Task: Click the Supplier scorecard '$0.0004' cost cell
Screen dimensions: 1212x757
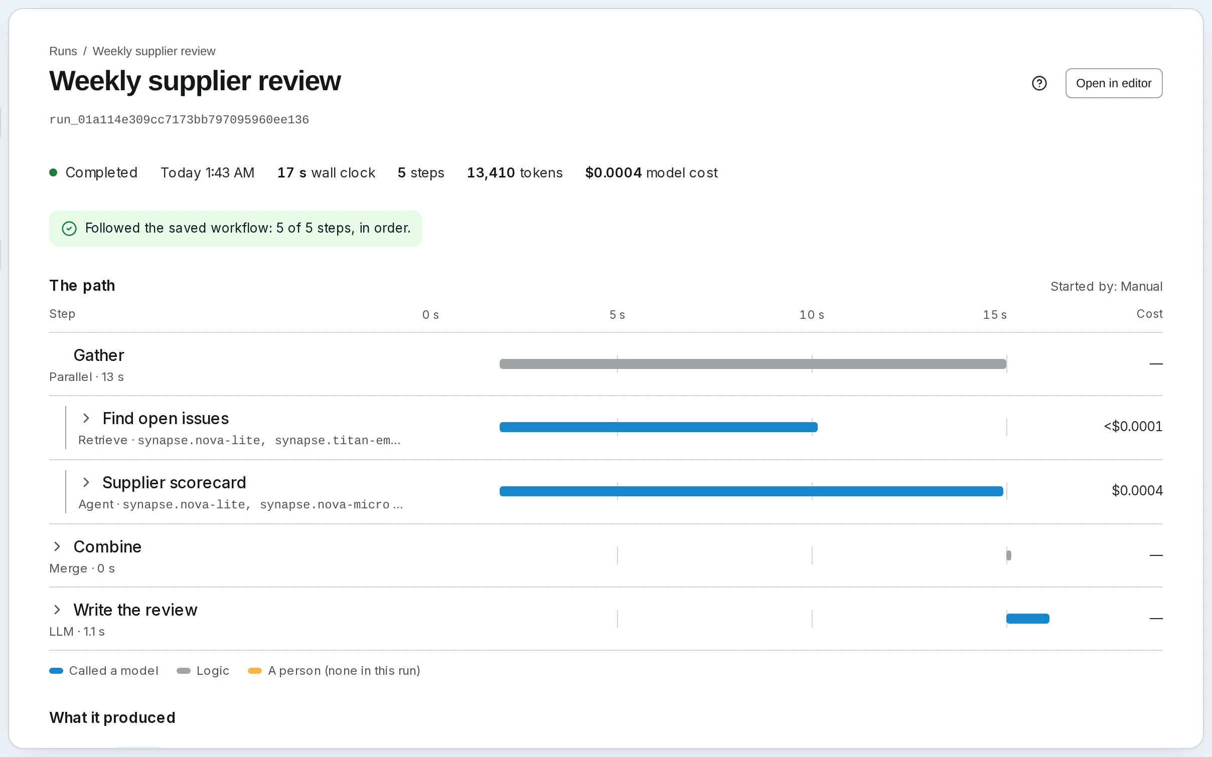Action: coord(1137,490)
